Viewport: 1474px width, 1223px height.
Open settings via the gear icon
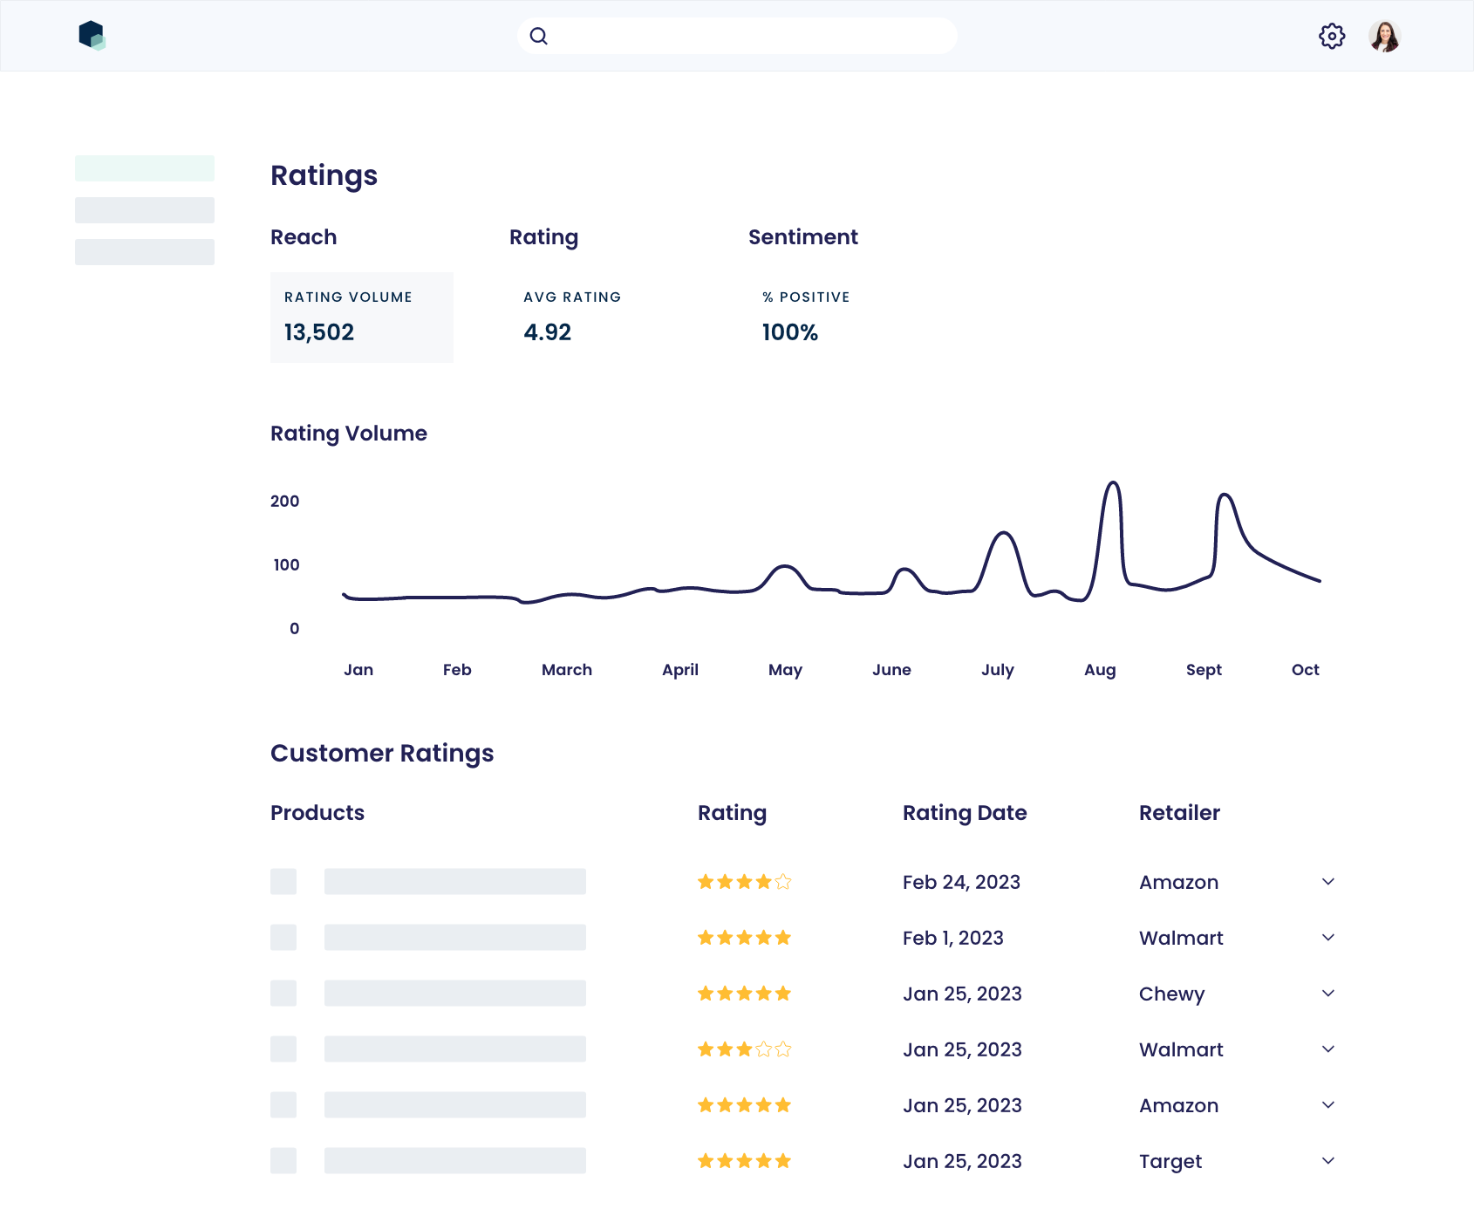[1331, 36]
